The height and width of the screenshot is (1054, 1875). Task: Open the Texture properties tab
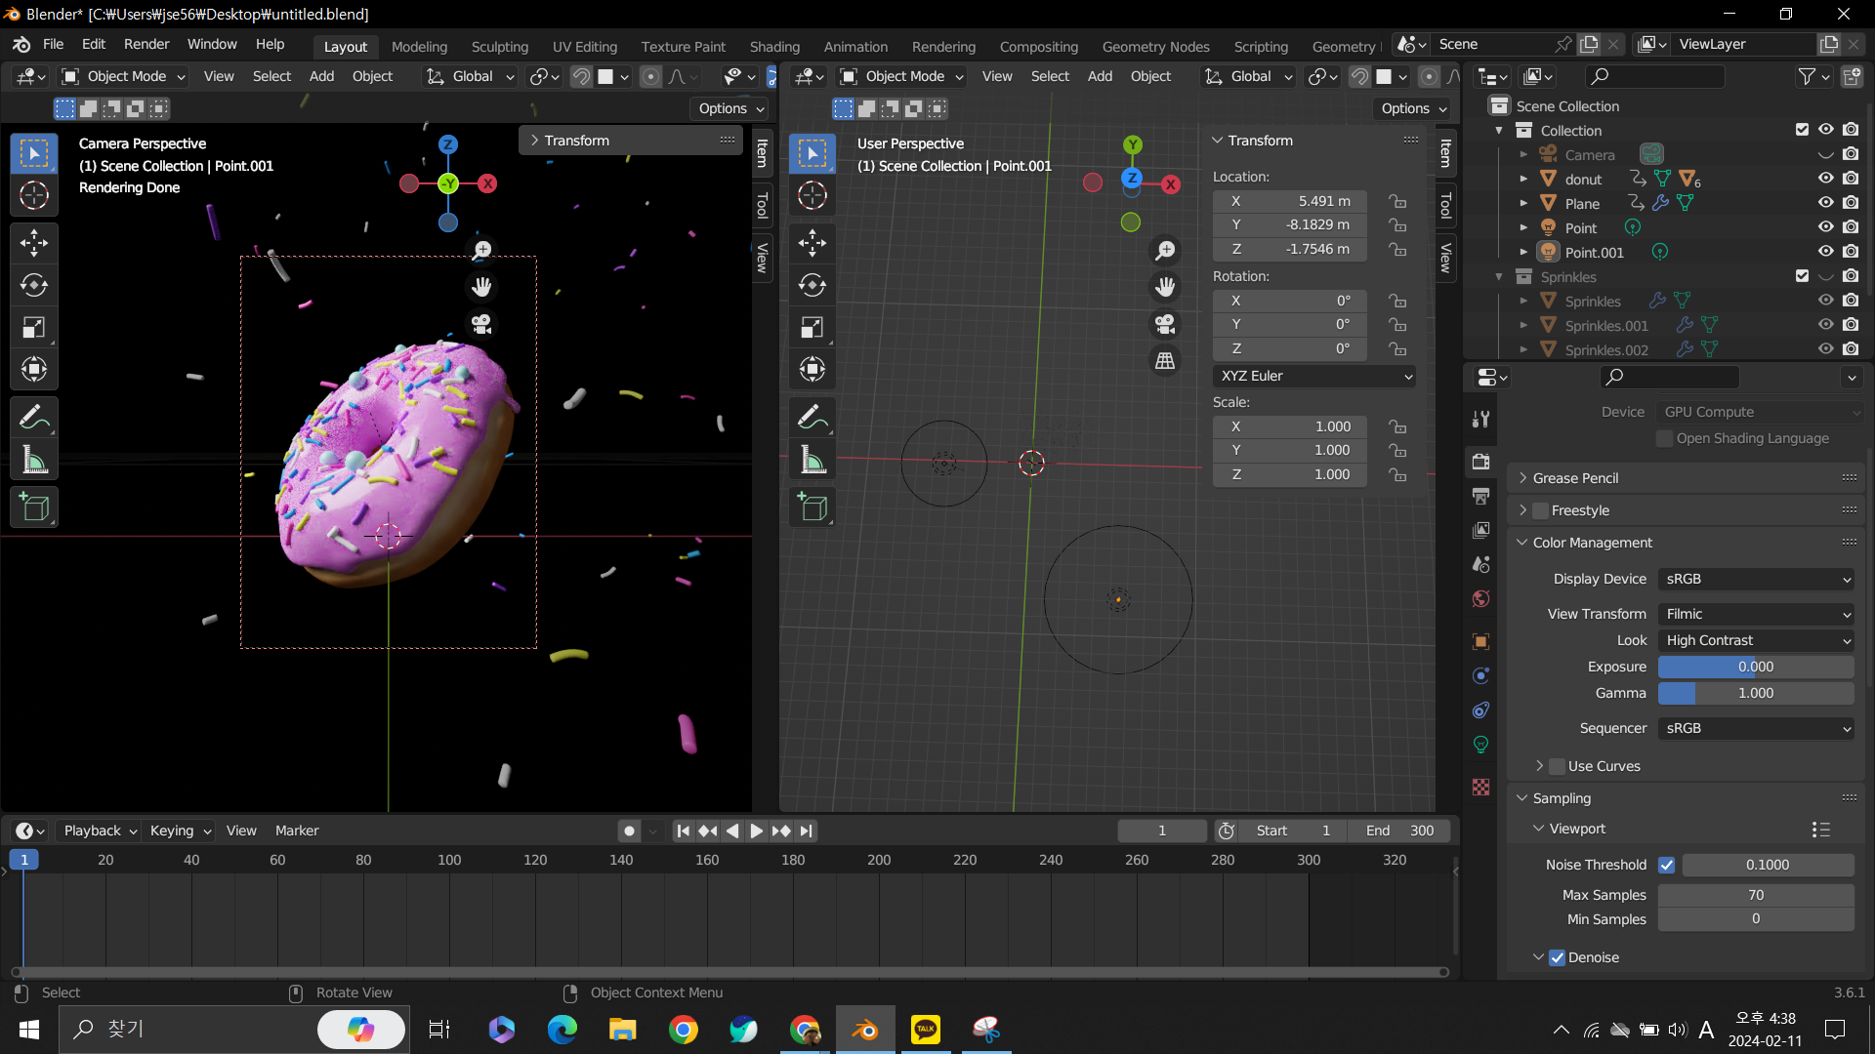coord(1481,787)
